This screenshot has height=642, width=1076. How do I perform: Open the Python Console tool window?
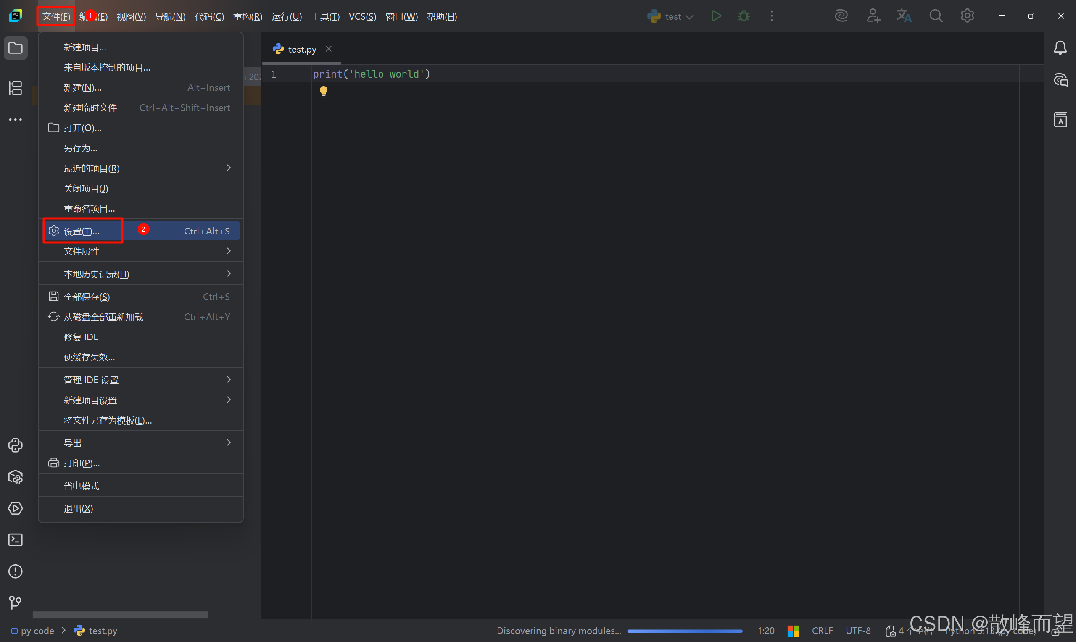[16, 445]
